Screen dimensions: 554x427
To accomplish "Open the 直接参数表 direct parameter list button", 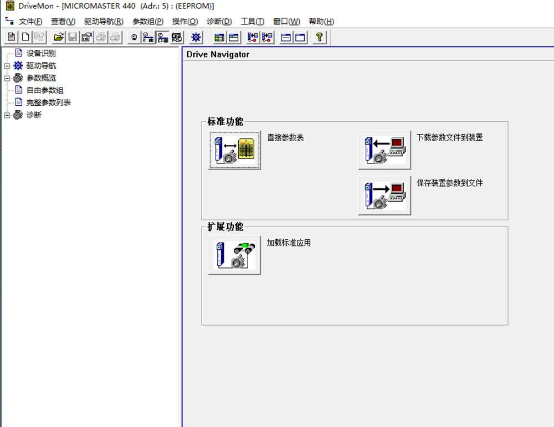I will 235,151.
